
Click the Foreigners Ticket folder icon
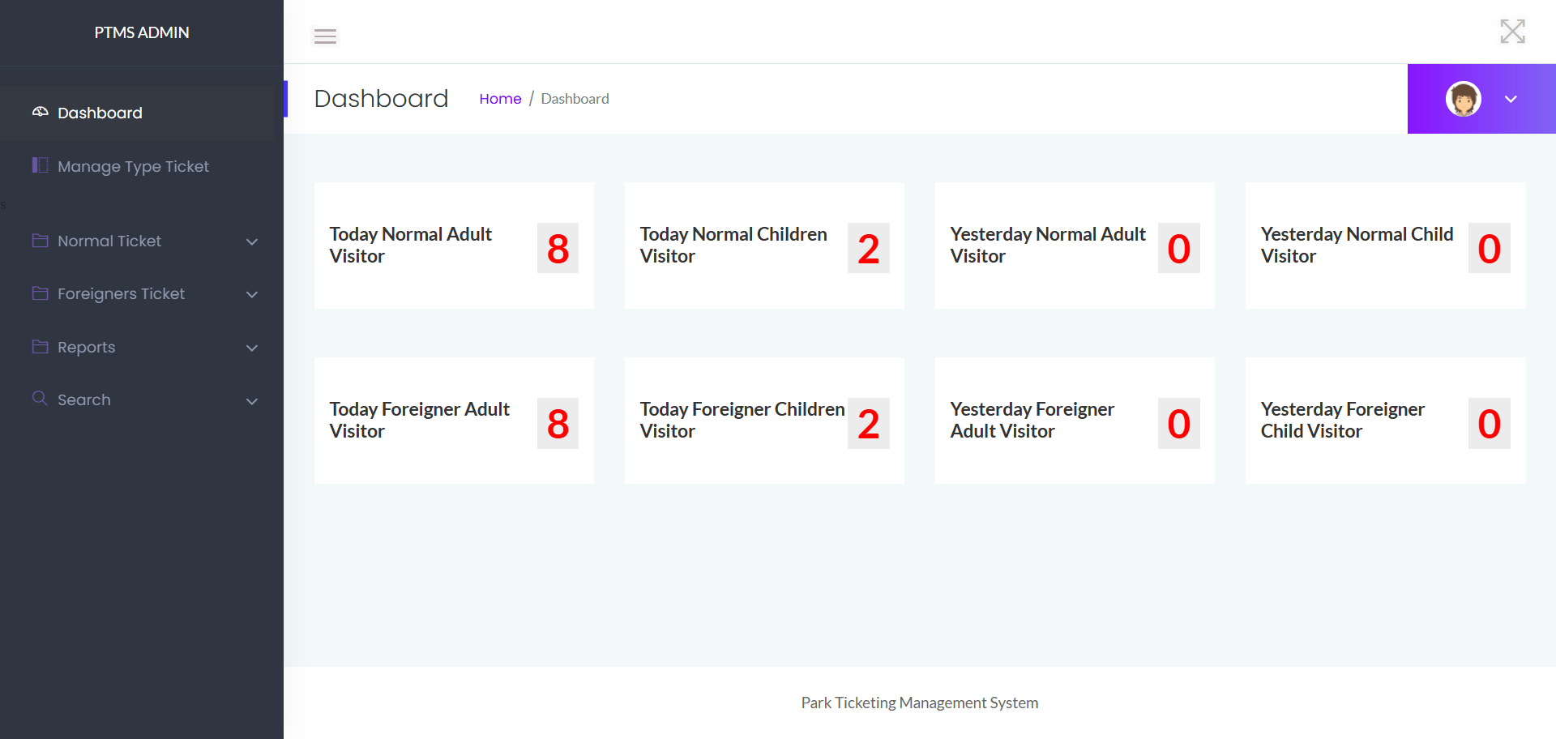[40, 293]
